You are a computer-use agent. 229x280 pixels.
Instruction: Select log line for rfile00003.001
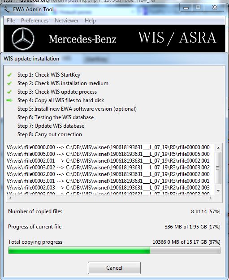tap(108, 181)
